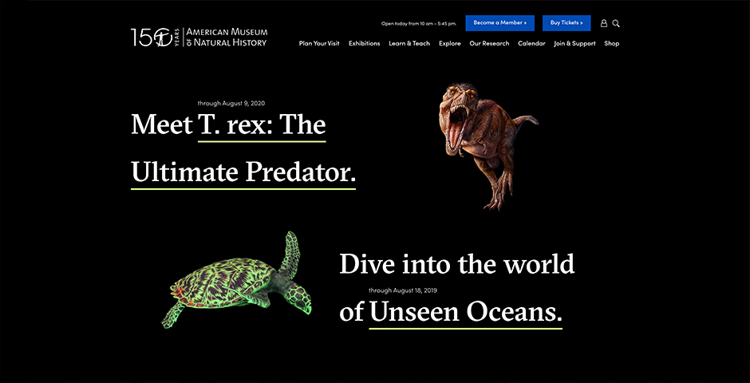The width and height of the screenshot is (750, 383).
Task: Click the glowing sea turtle image
Action: click(237, 281)
